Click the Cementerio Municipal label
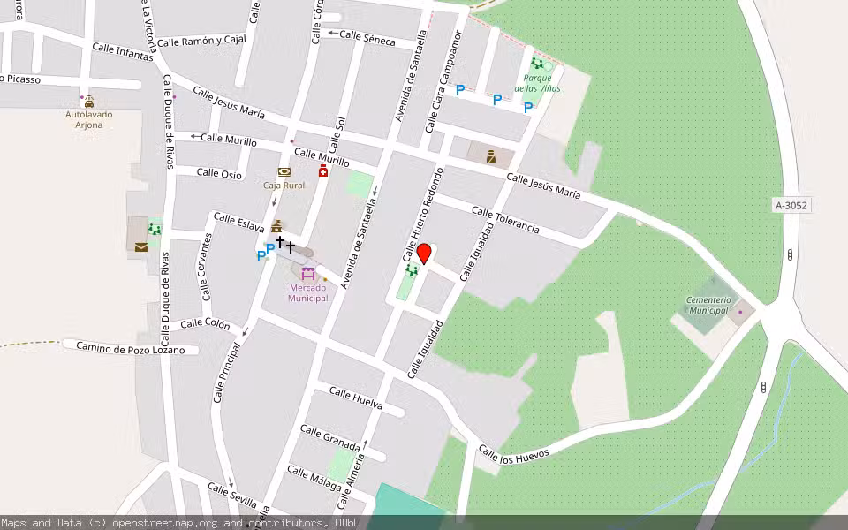 coord(708,305)
